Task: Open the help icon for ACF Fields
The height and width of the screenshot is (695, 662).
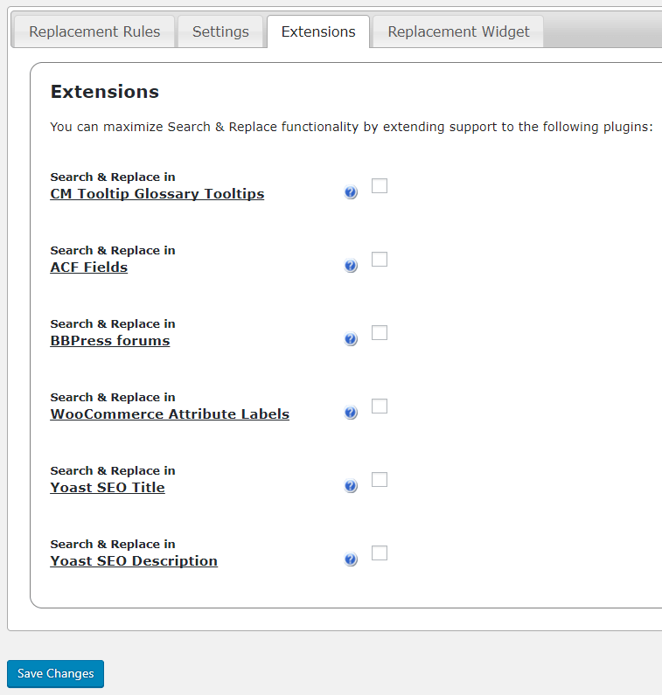Action: (x=351, y=266)
